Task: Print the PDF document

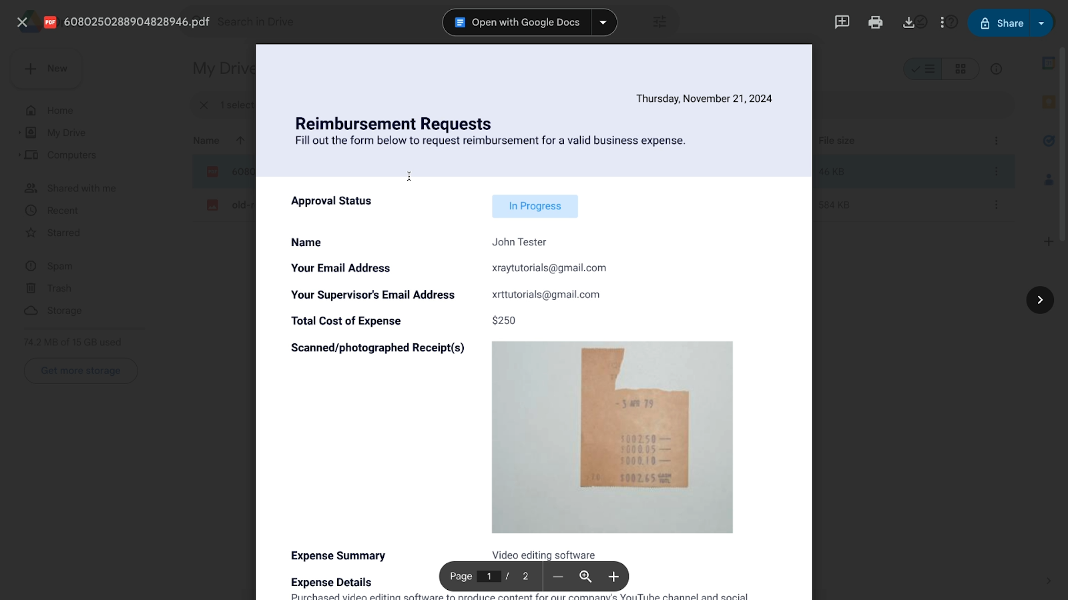Action: point(875,22)
